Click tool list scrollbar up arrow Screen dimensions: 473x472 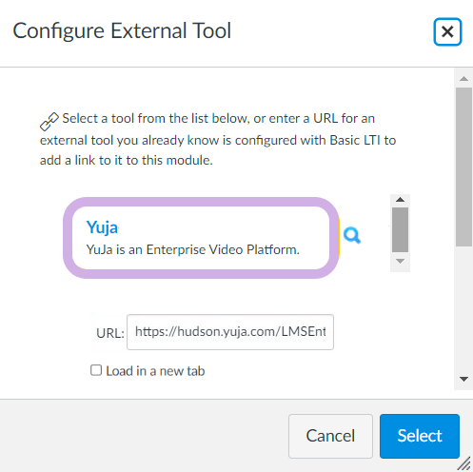click(400, 200)
